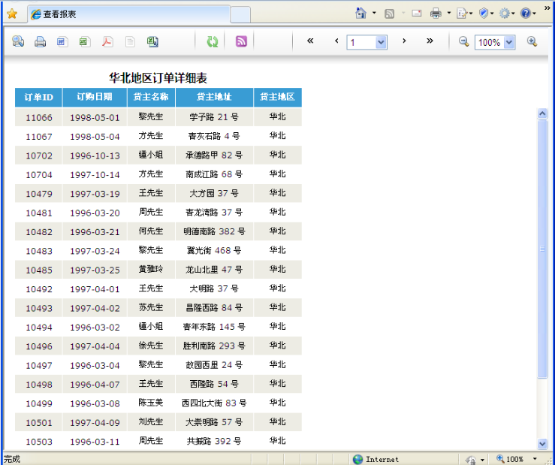Refresh the report with green arrows icon
The image size is (555, 465).
(213, 42)
